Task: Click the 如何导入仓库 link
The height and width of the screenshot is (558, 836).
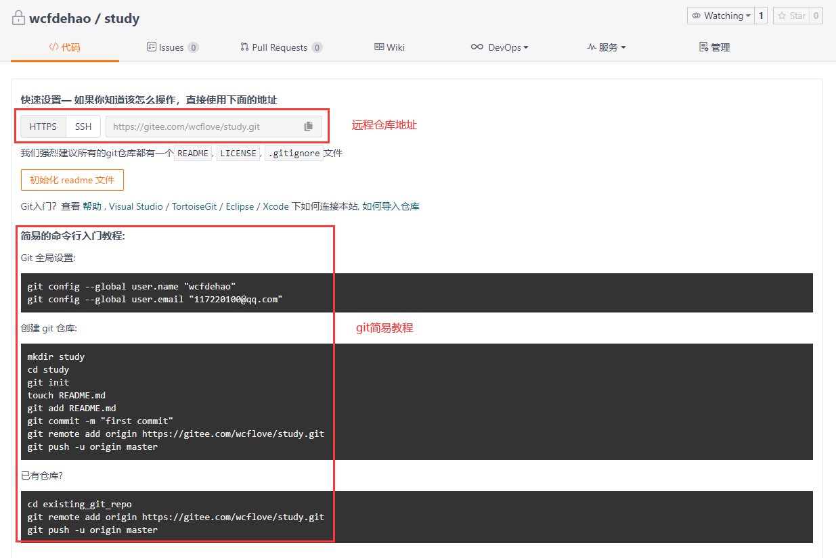Action: [391, 206]
